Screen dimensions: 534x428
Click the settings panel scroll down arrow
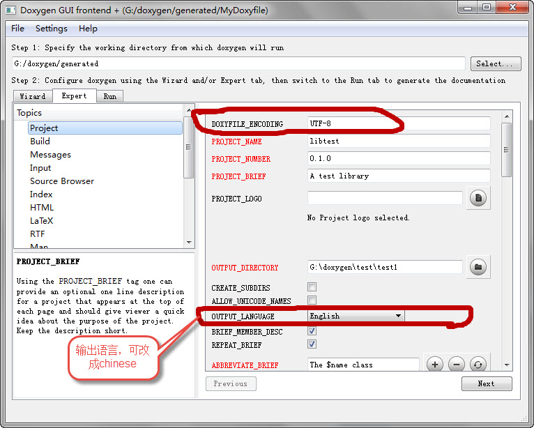(x=507, y=365)
